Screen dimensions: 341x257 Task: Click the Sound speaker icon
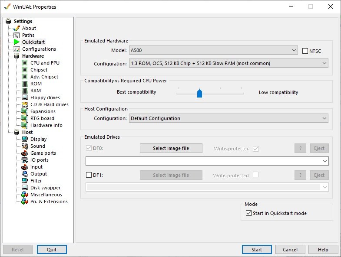pyautogui.click(x=25, y=146)
